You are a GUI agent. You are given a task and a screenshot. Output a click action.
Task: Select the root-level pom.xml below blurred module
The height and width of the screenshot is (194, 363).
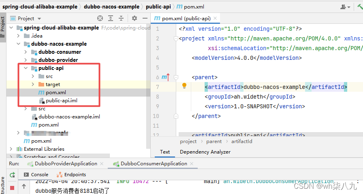pos(38,141)
